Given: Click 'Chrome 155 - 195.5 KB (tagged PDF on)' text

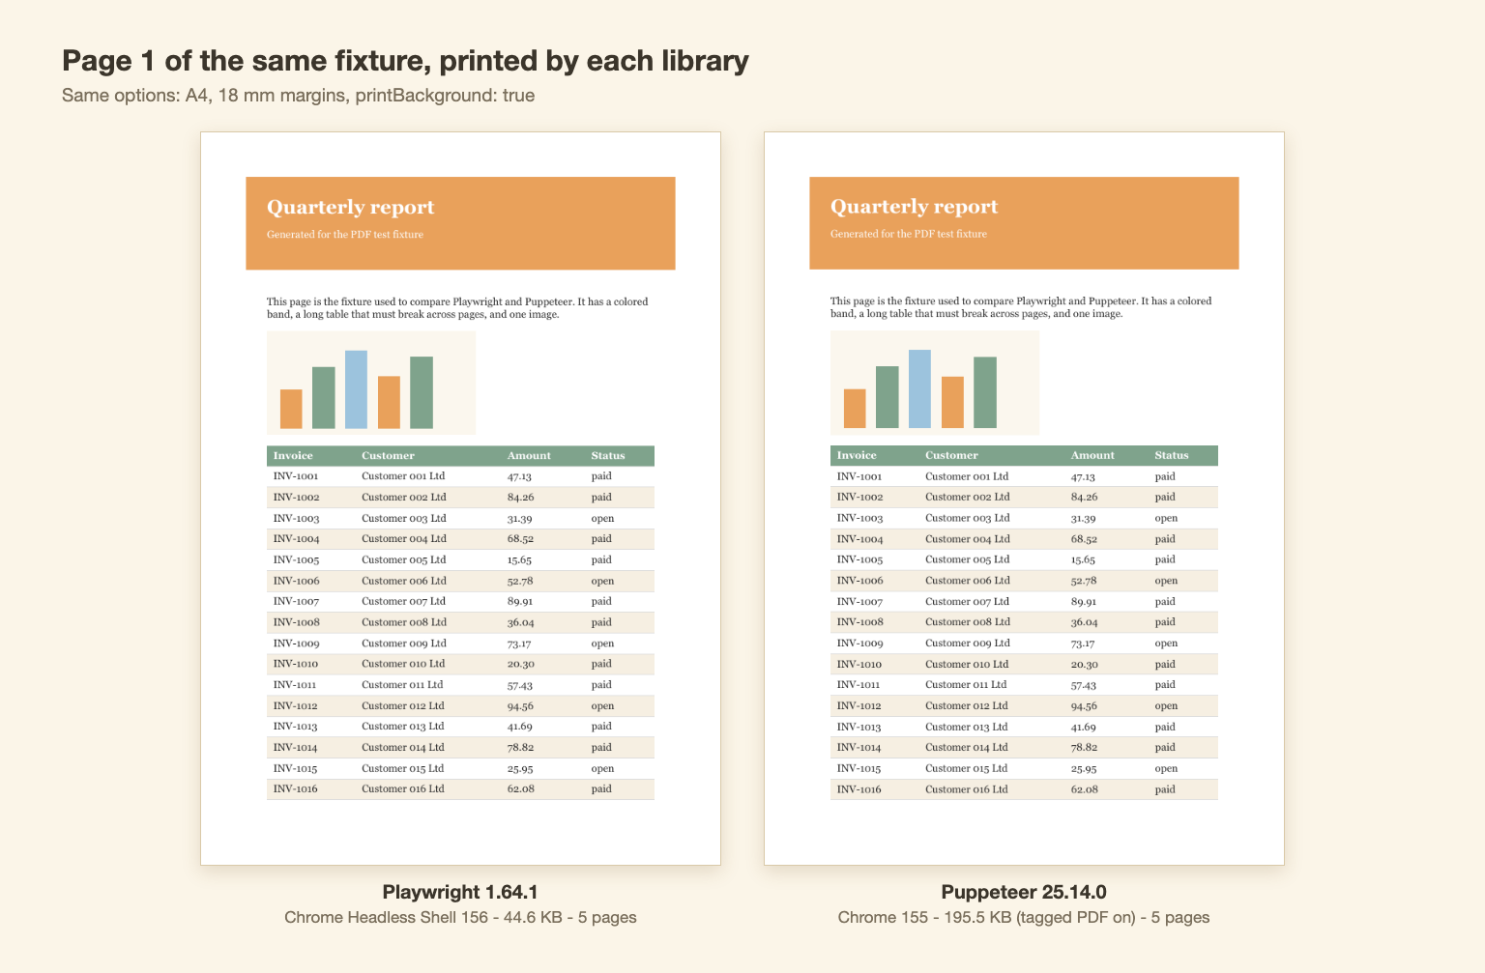Looking at the screenshot, I should click(1024, 917).
